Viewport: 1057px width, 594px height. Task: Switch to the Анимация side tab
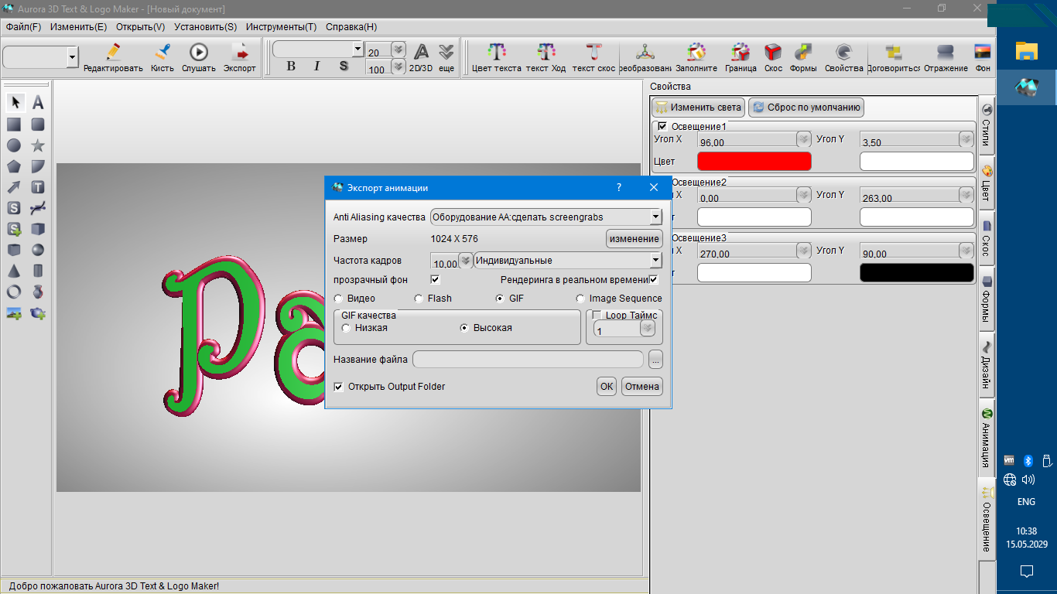[x=987, y=435]
